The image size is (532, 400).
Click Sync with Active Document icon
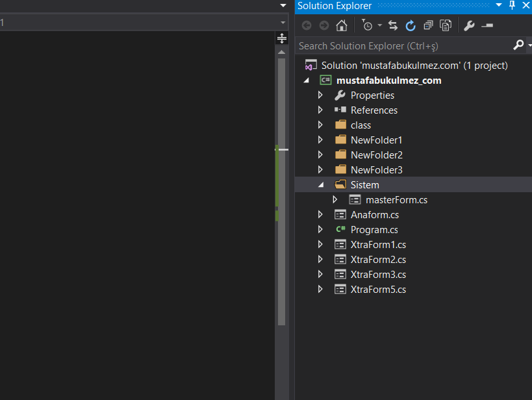[393, 26]
